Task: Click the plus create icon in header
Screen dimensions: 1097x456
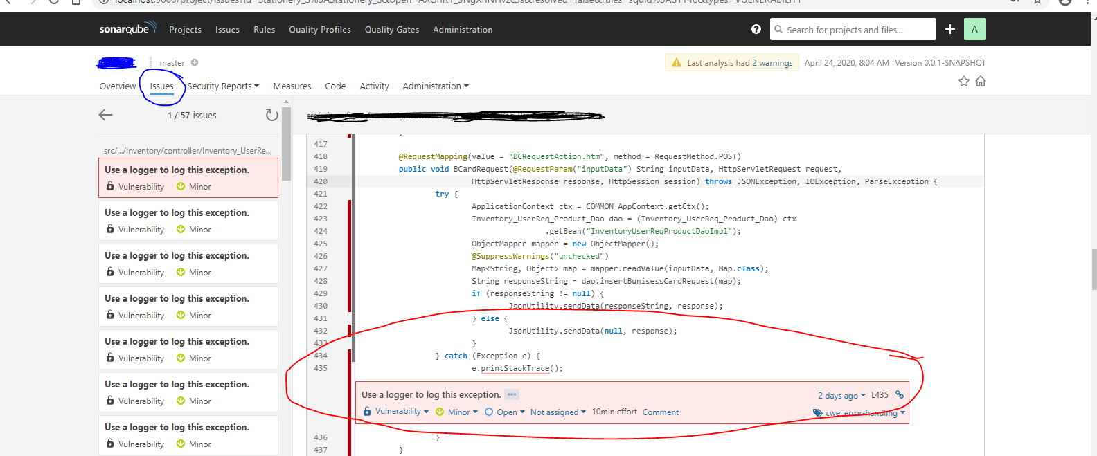Action: (x=950, y=29)
